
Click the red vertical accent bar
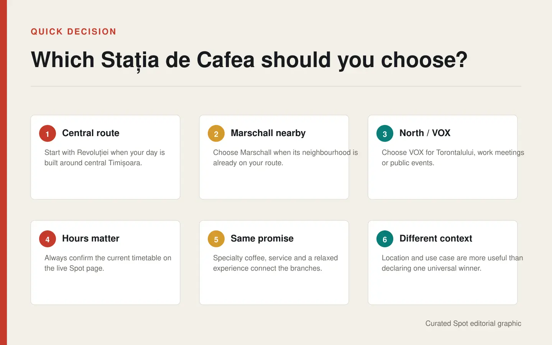coord(3,172)
